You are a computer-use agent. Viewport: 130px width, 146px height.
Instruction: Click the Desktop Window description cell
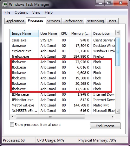[x=104, y=46]
